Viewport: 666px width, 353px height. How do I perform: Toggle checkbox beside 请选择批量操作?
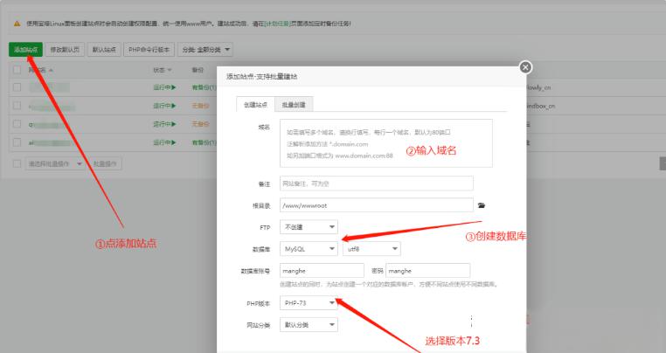point(17,163)
